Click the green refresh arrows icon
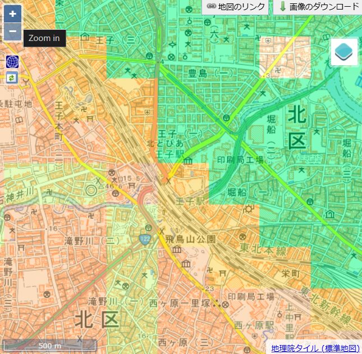 click(x=12, y=78)
